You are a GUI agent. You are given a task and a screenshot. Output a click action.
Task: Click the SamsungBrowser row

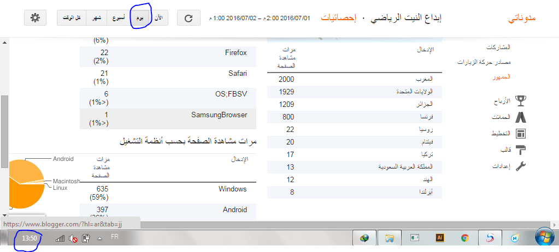[x=168, y=118]
